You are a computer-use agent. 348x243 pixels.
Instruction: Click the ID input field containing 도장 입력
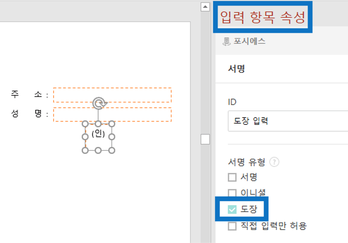[288, 121]
